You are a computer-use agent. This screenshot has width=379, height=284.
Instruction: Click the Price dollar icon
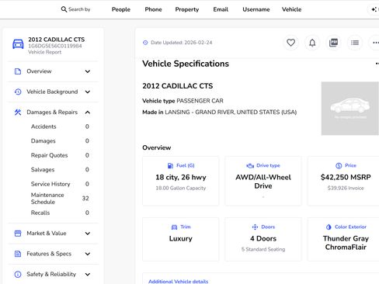click(339, 165)
